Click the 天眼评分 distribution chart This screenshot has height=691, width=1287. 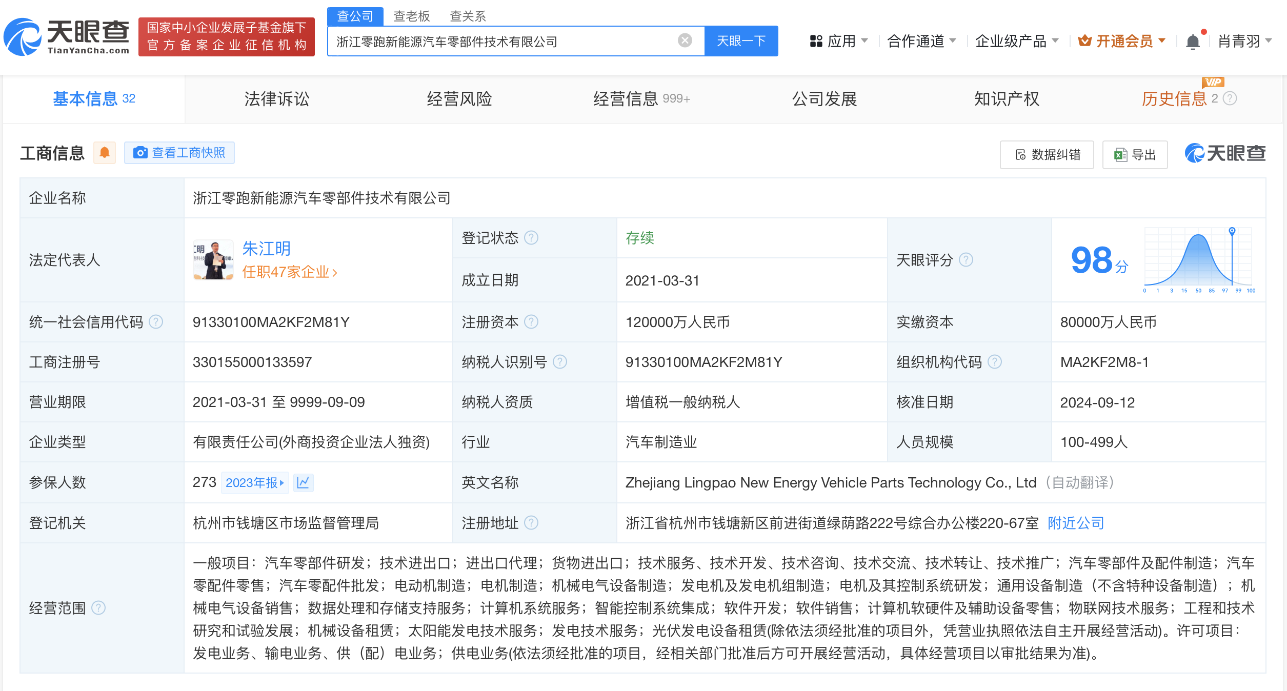point(1199,260)
